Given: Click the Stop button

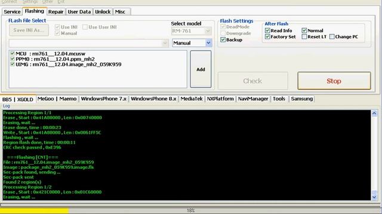Looking at the screenshot, I should point(334,81).
